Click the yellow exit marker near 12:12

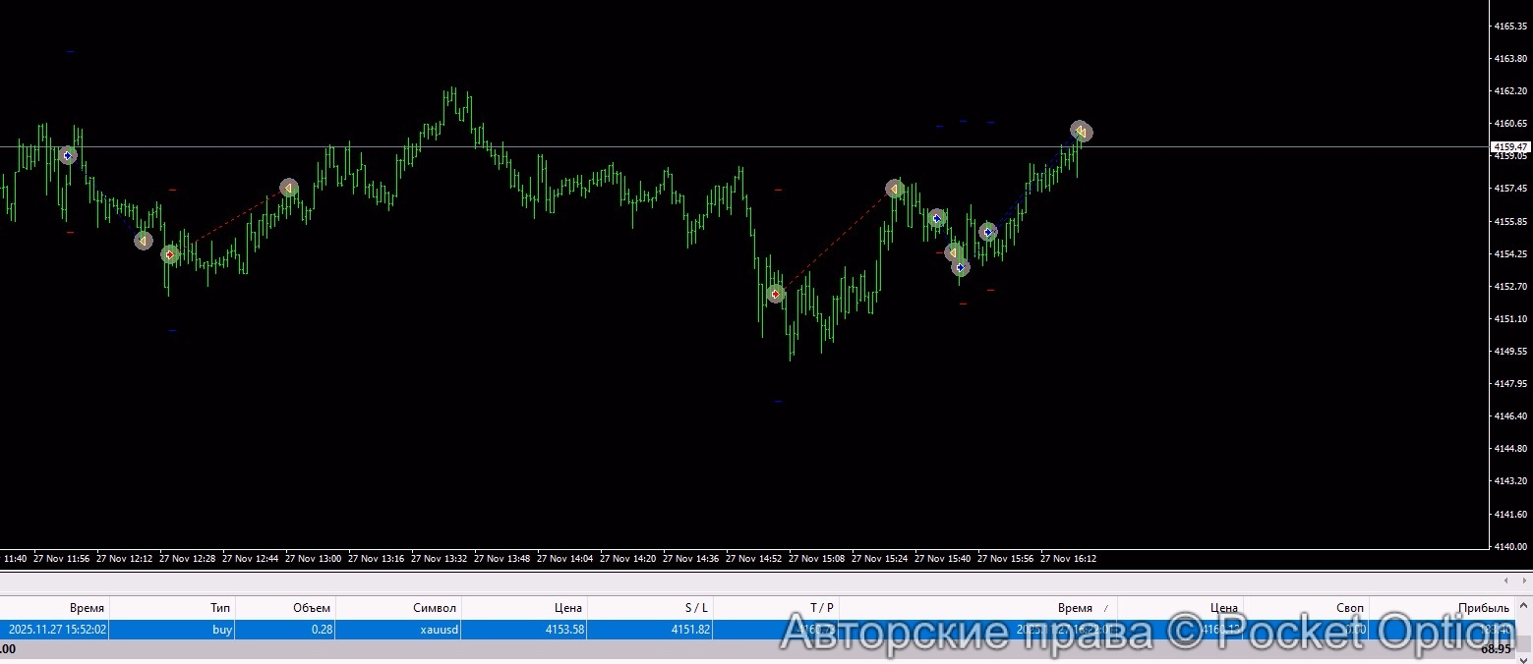(x=144, y=240)
